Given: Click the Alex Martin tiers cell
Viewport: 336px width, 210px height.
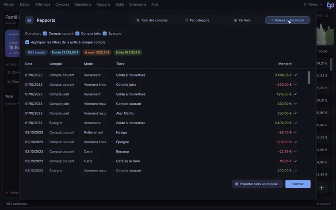Looking at the screenshot, I should click(x=125, y=113).
